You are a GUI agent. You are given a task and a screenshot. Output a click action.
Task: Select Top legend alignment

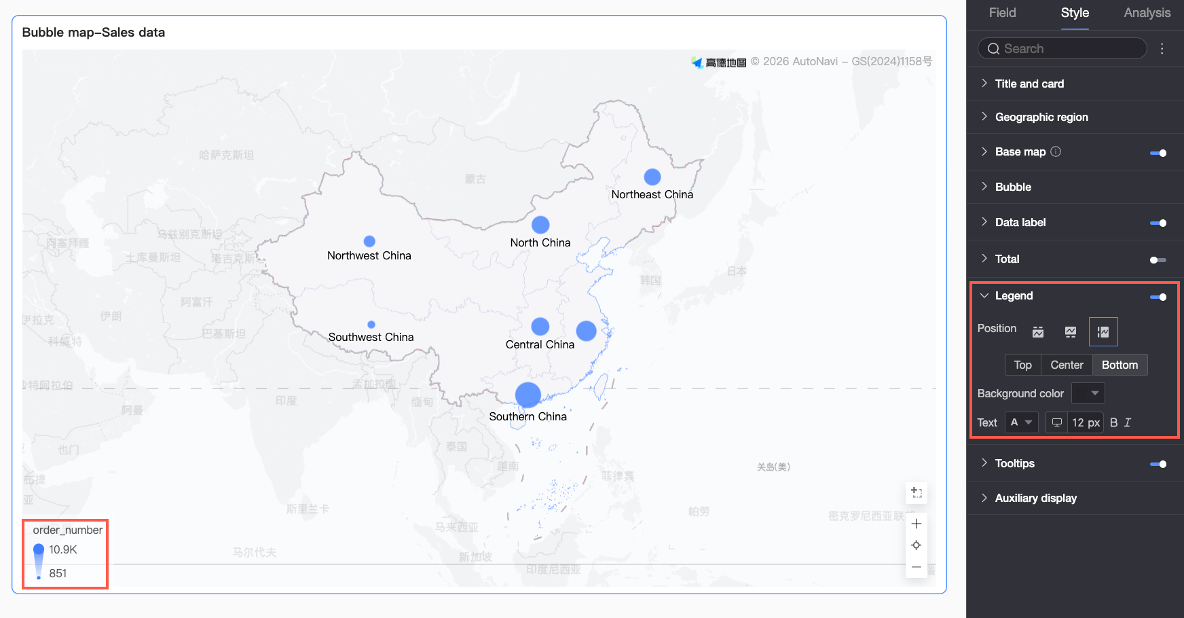tap(1023, 365)
